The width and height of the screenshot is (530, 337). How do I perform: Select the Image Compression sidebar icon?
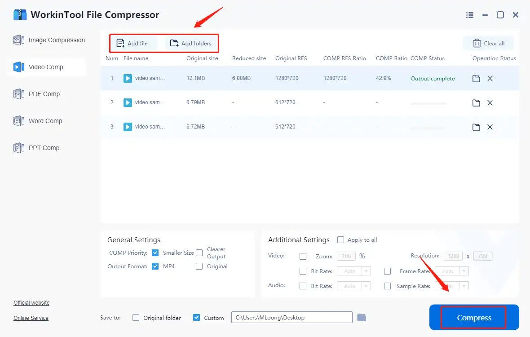tap(18, 40)
